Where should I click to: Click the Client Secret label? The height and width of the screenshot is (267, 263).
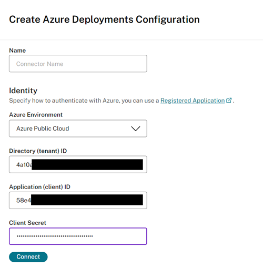coord(27,223)
